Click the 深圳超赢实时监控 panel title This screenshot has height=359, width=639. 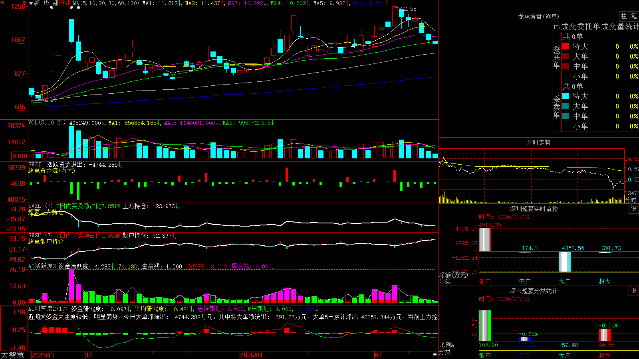click(x=534, y=209)
